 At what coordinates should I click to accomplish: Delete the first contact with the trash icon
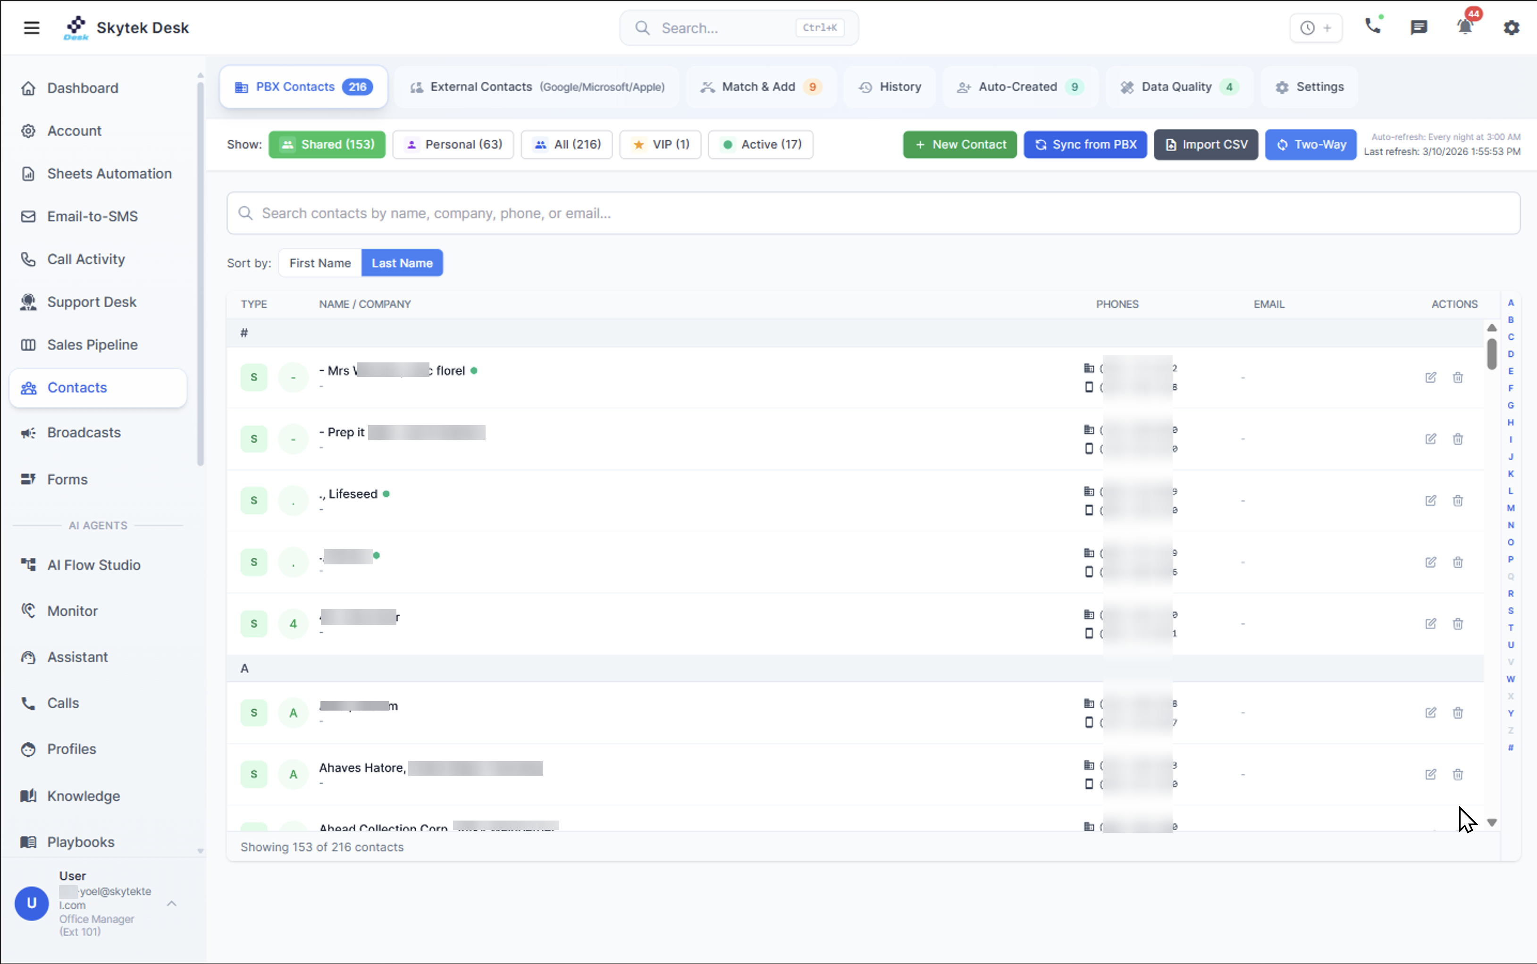1458,377
